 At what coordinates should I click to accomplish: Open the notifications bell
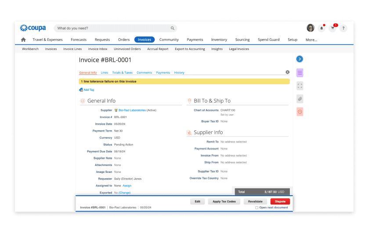coord(322,28)
